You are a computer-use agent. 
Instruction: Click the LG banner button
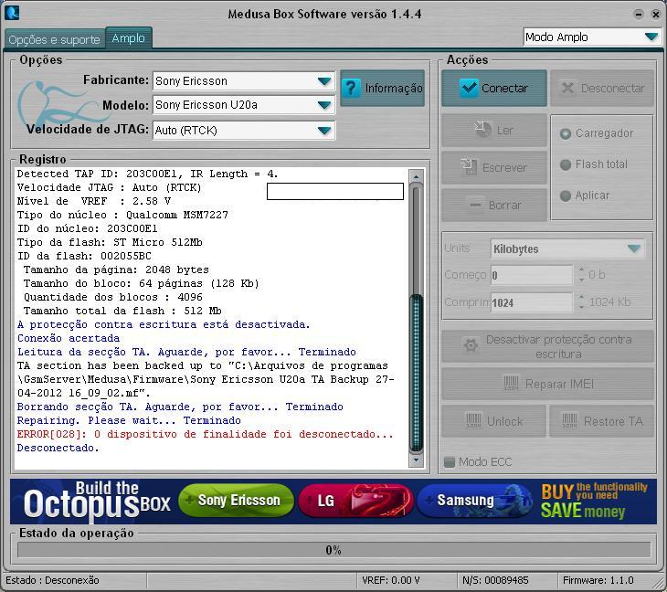coord(355,500)
